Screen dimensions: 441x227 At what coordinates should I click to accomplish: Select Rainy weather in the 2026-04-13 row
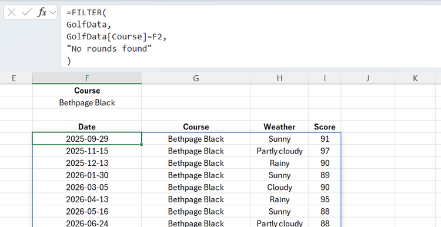(x=279, y=199)
